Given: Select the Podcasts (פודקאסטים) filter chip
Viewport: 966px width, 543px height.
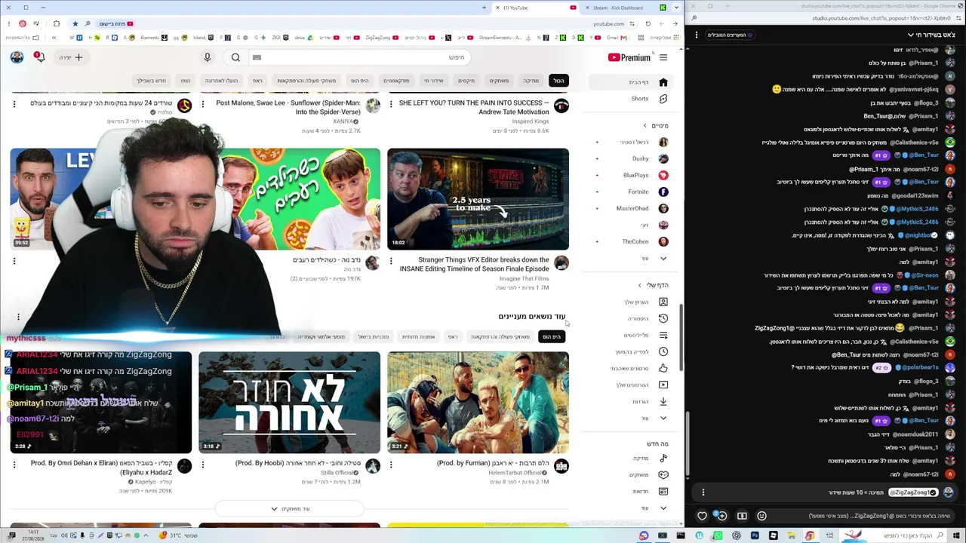Looking at the screenshot, I should 396,81.
